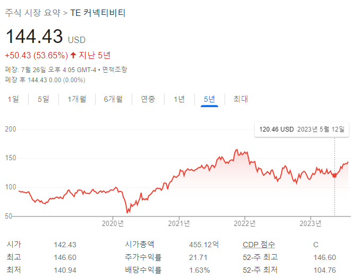Click the red data point on chart
This screenshot has height=278, width=352.
(334, 176)
